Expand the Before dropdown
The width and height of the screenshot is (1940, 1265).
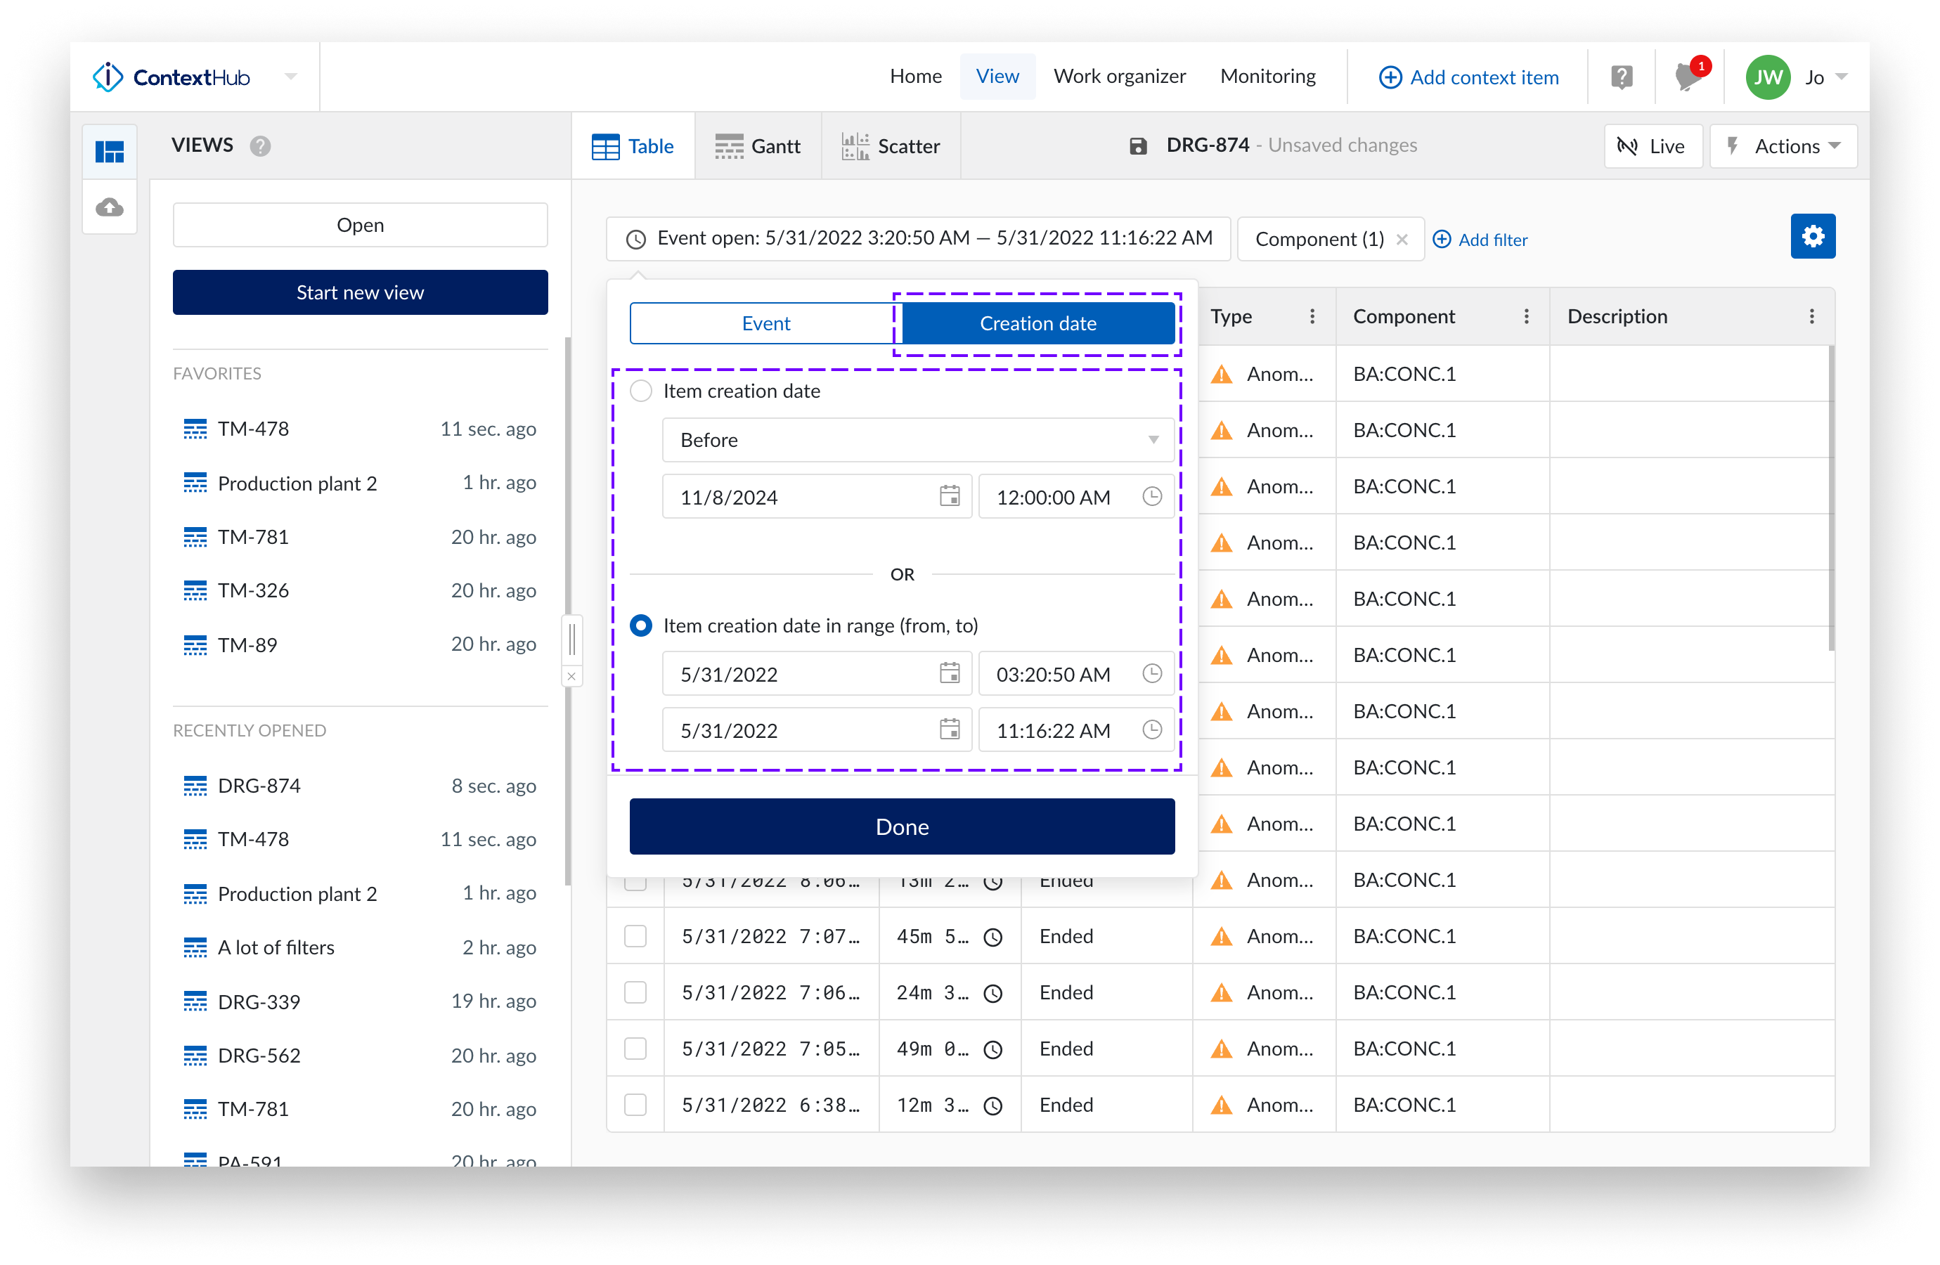917,440
